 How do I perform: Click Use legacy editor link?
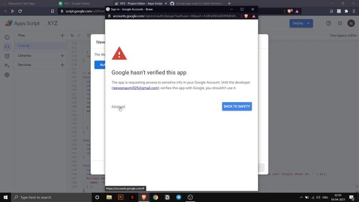pyautogui.click(x=343, y=35)
